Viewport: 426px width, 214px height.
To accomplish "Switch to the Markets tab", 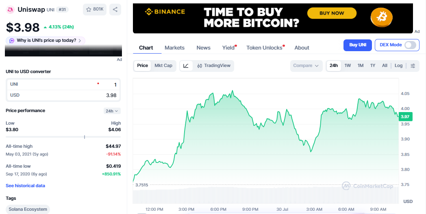I will click(174, 48).
